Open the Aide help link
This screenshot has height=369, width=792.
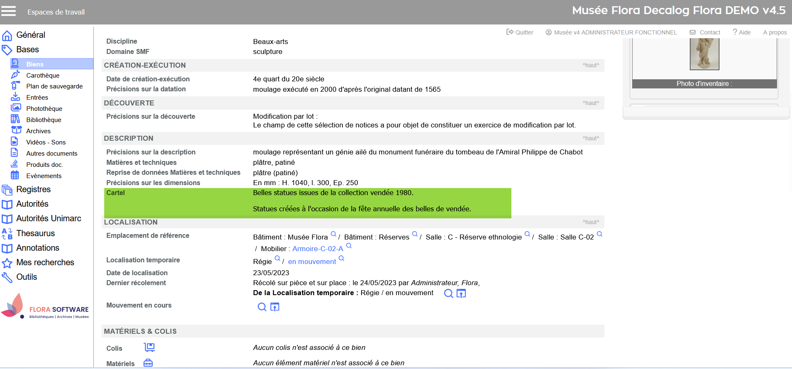(742, 32)
